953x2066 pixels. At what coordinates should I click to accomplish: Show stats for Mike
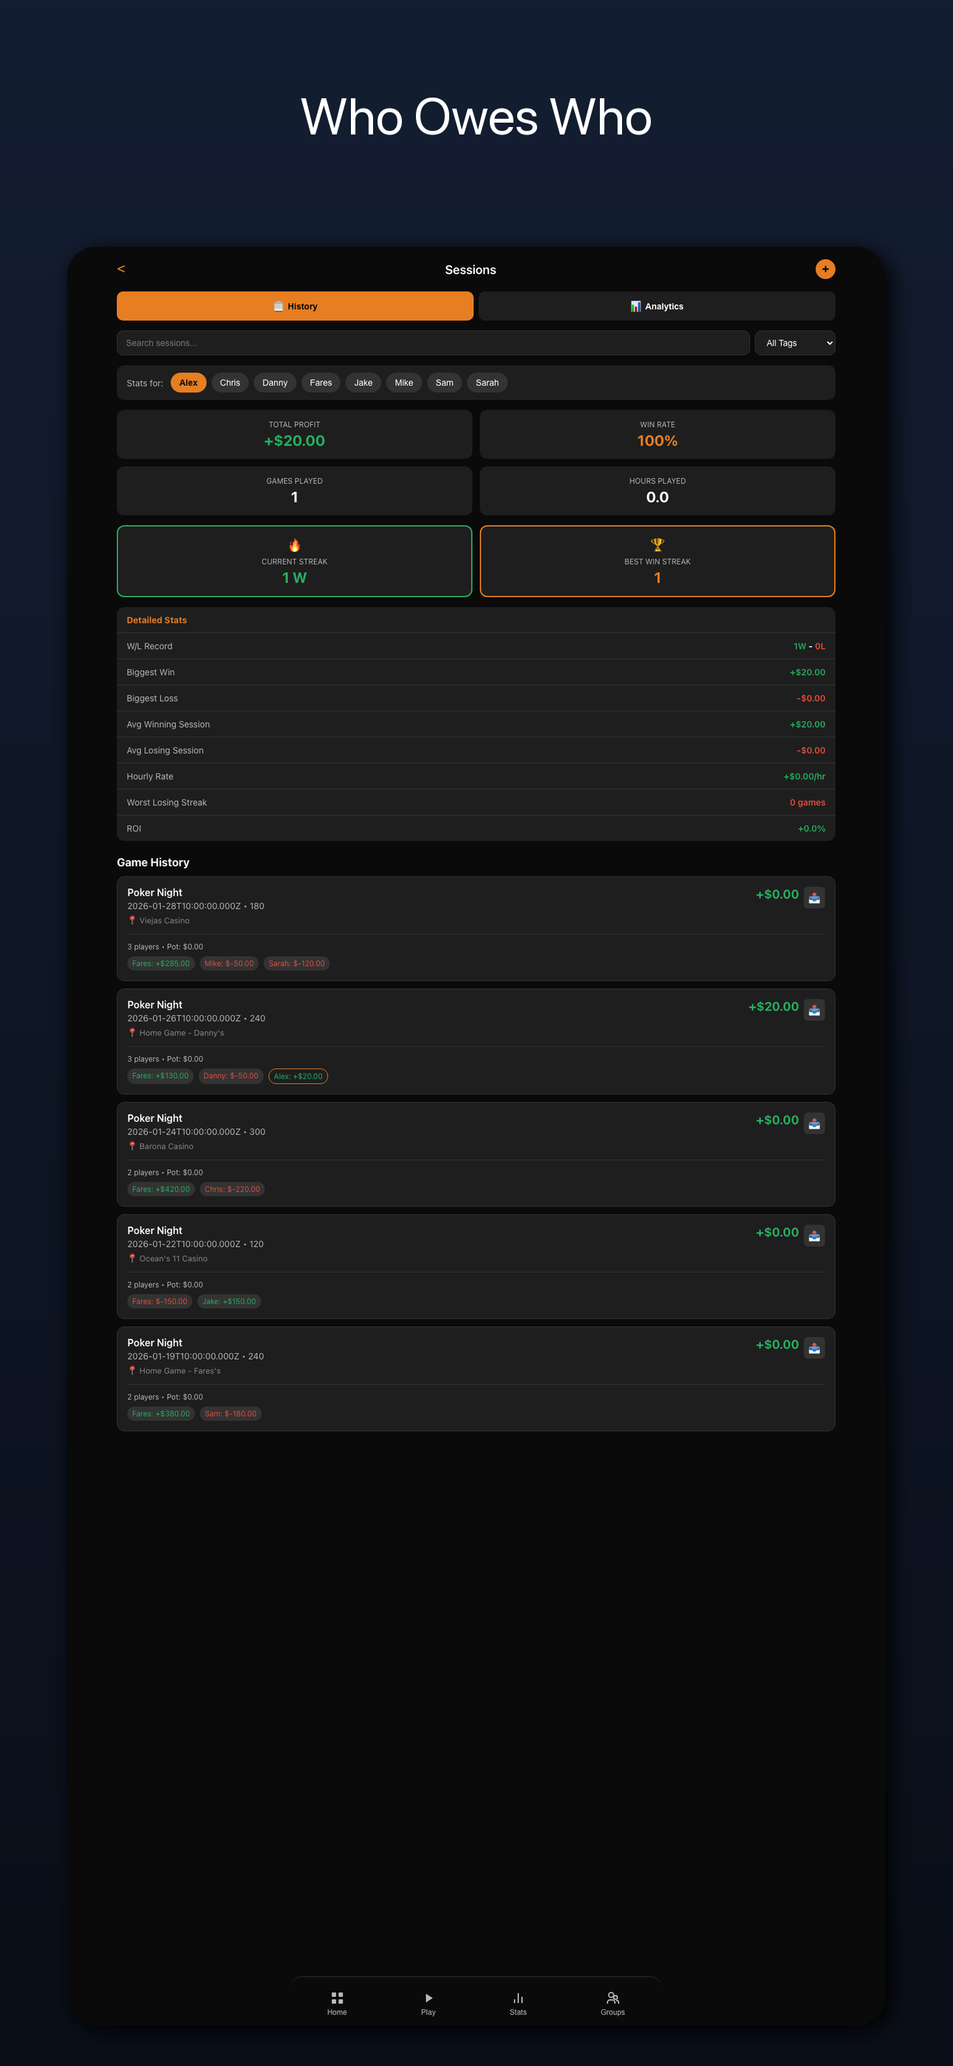click(x=404, y=383)
